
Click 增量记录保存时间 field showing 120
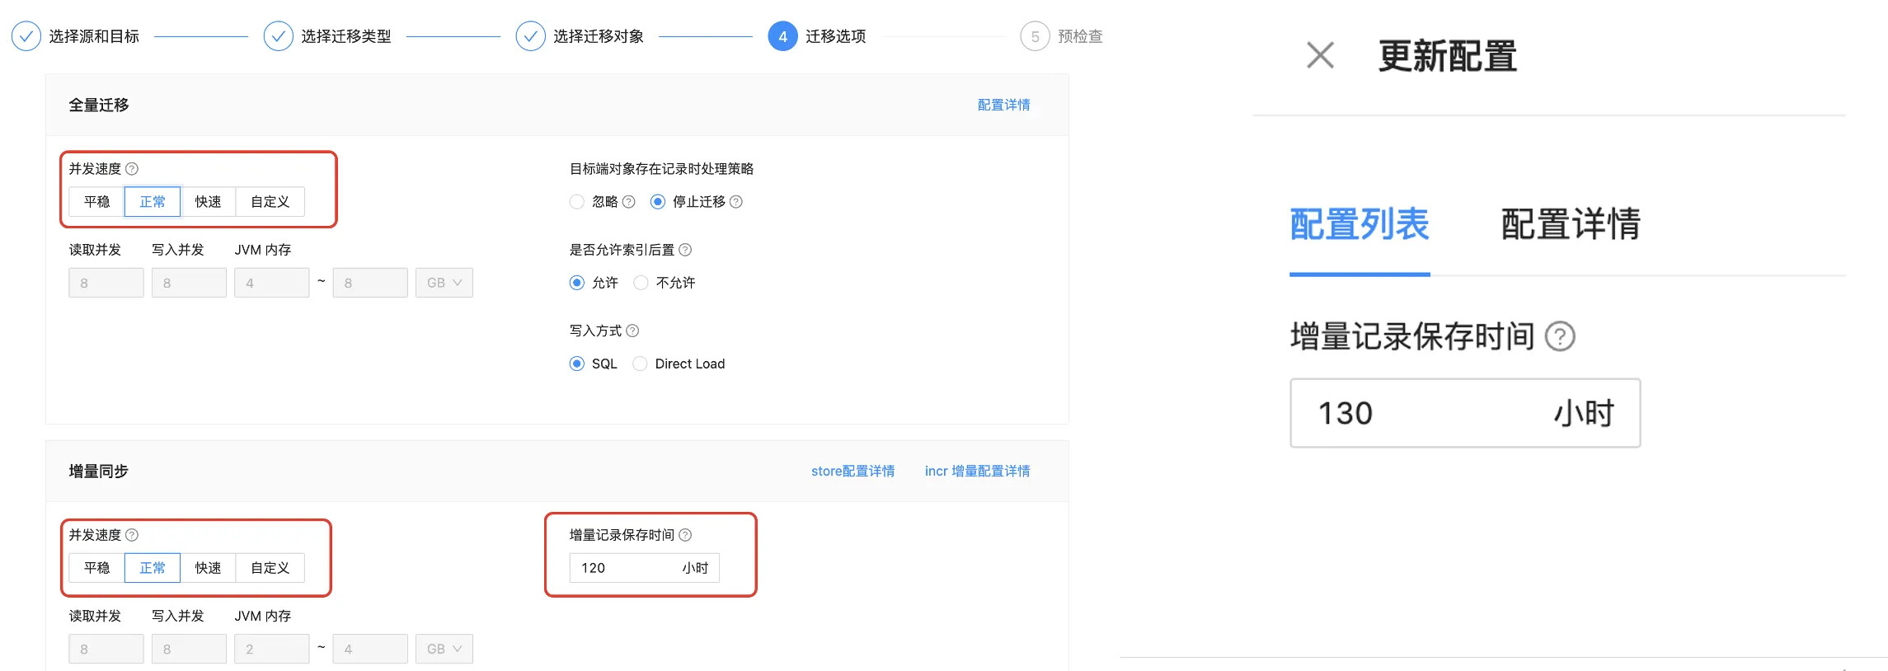coord(645,568)
